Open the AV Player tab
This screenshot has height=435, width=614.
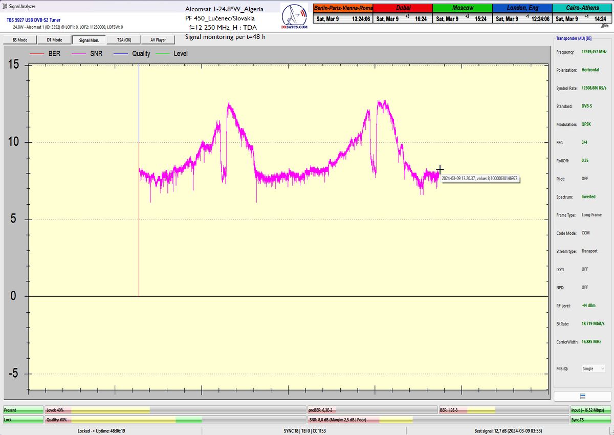[x=158, y=39]
